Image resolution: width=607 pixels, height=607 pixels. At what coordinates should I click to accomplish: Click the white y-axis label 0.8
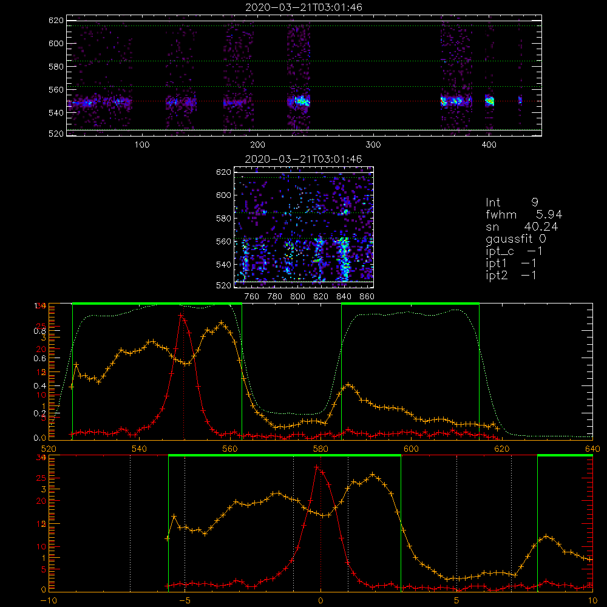[40, 331]
